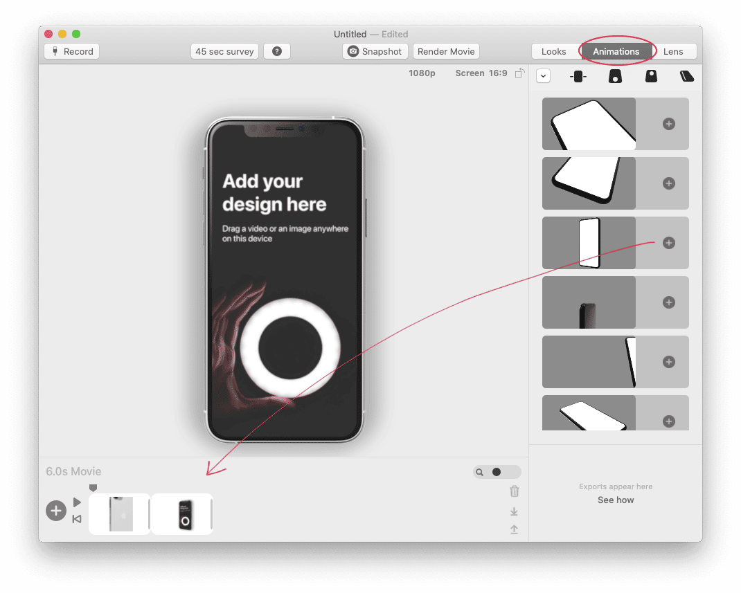Select the tilted flat phone filter icon

click(687, 76)
